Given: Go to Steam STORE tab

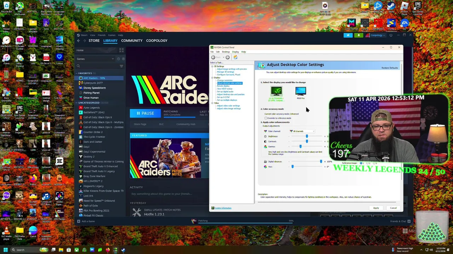Looking at the screenshot, I should tap(94, 41).
